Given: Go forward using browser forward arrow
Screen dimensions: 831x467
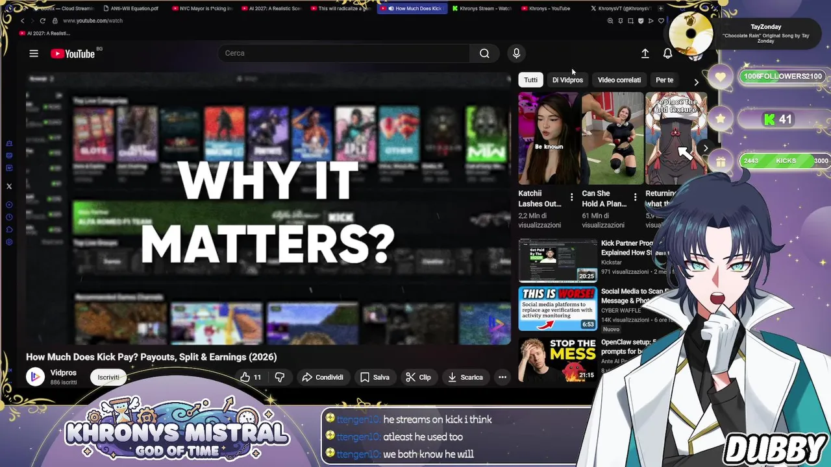Looking at the screenshot, I should pyautogui.click(x=32, y=21).
